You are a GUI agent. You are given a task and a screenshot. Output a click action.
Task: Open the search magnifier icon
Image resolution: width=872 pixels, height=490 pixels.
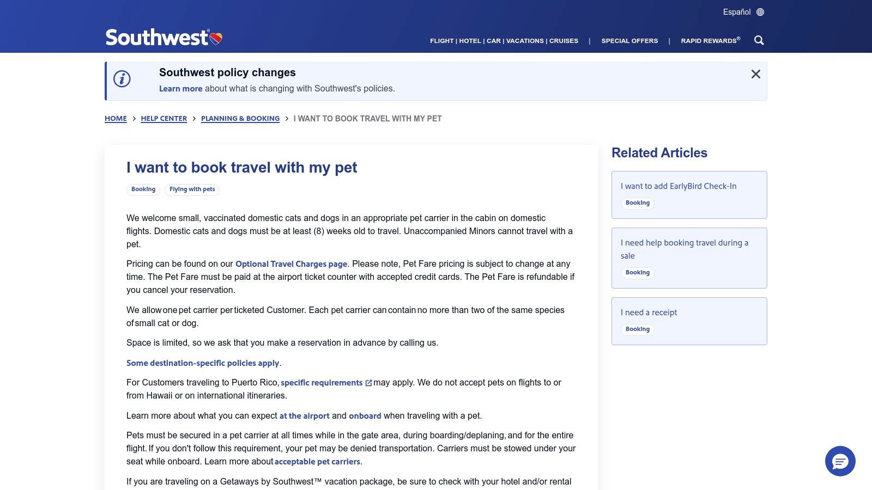759,40
